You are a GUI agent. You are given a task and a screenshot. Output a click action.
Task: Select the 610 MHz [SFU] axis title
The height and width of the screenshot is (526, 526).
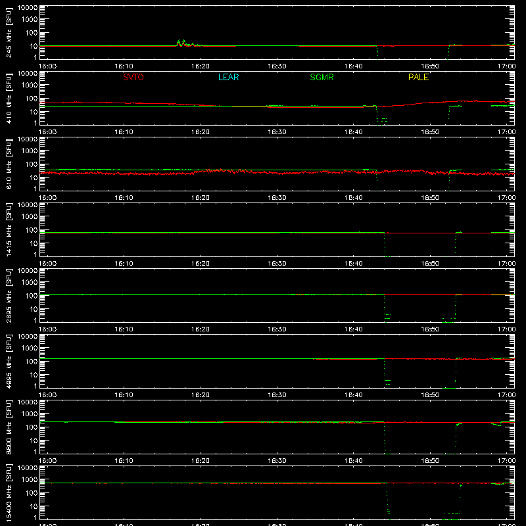pos(9,164)
